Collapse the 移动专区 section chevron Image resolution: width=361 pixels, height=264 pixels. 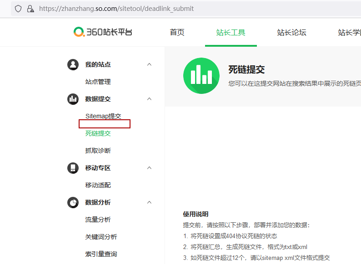(x=149, y=168)
